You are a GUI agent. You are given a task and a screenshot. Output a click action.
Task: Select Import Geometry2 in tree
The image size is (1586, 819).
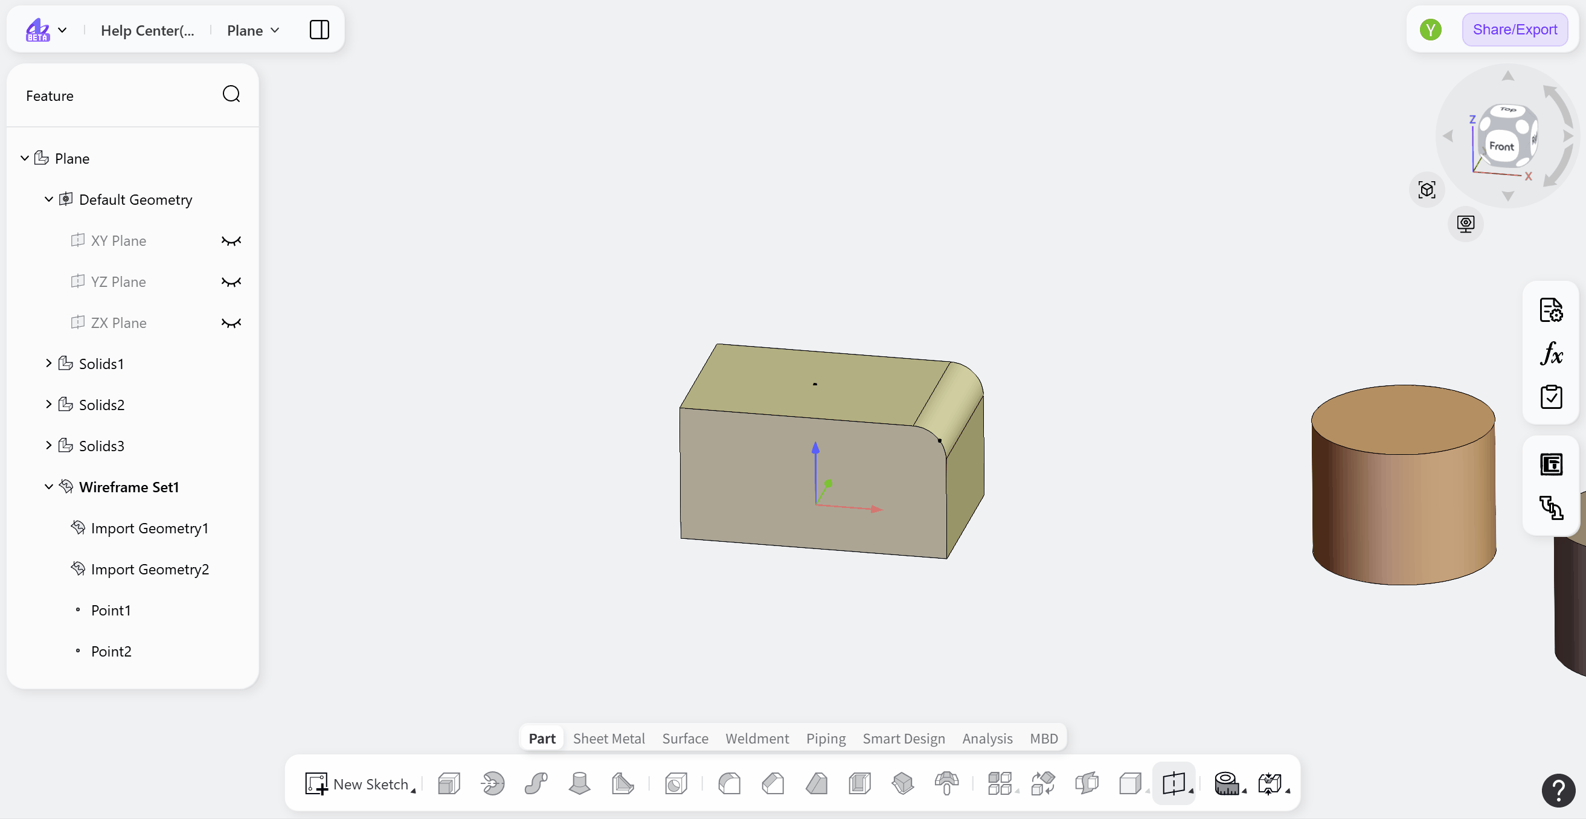150,570
